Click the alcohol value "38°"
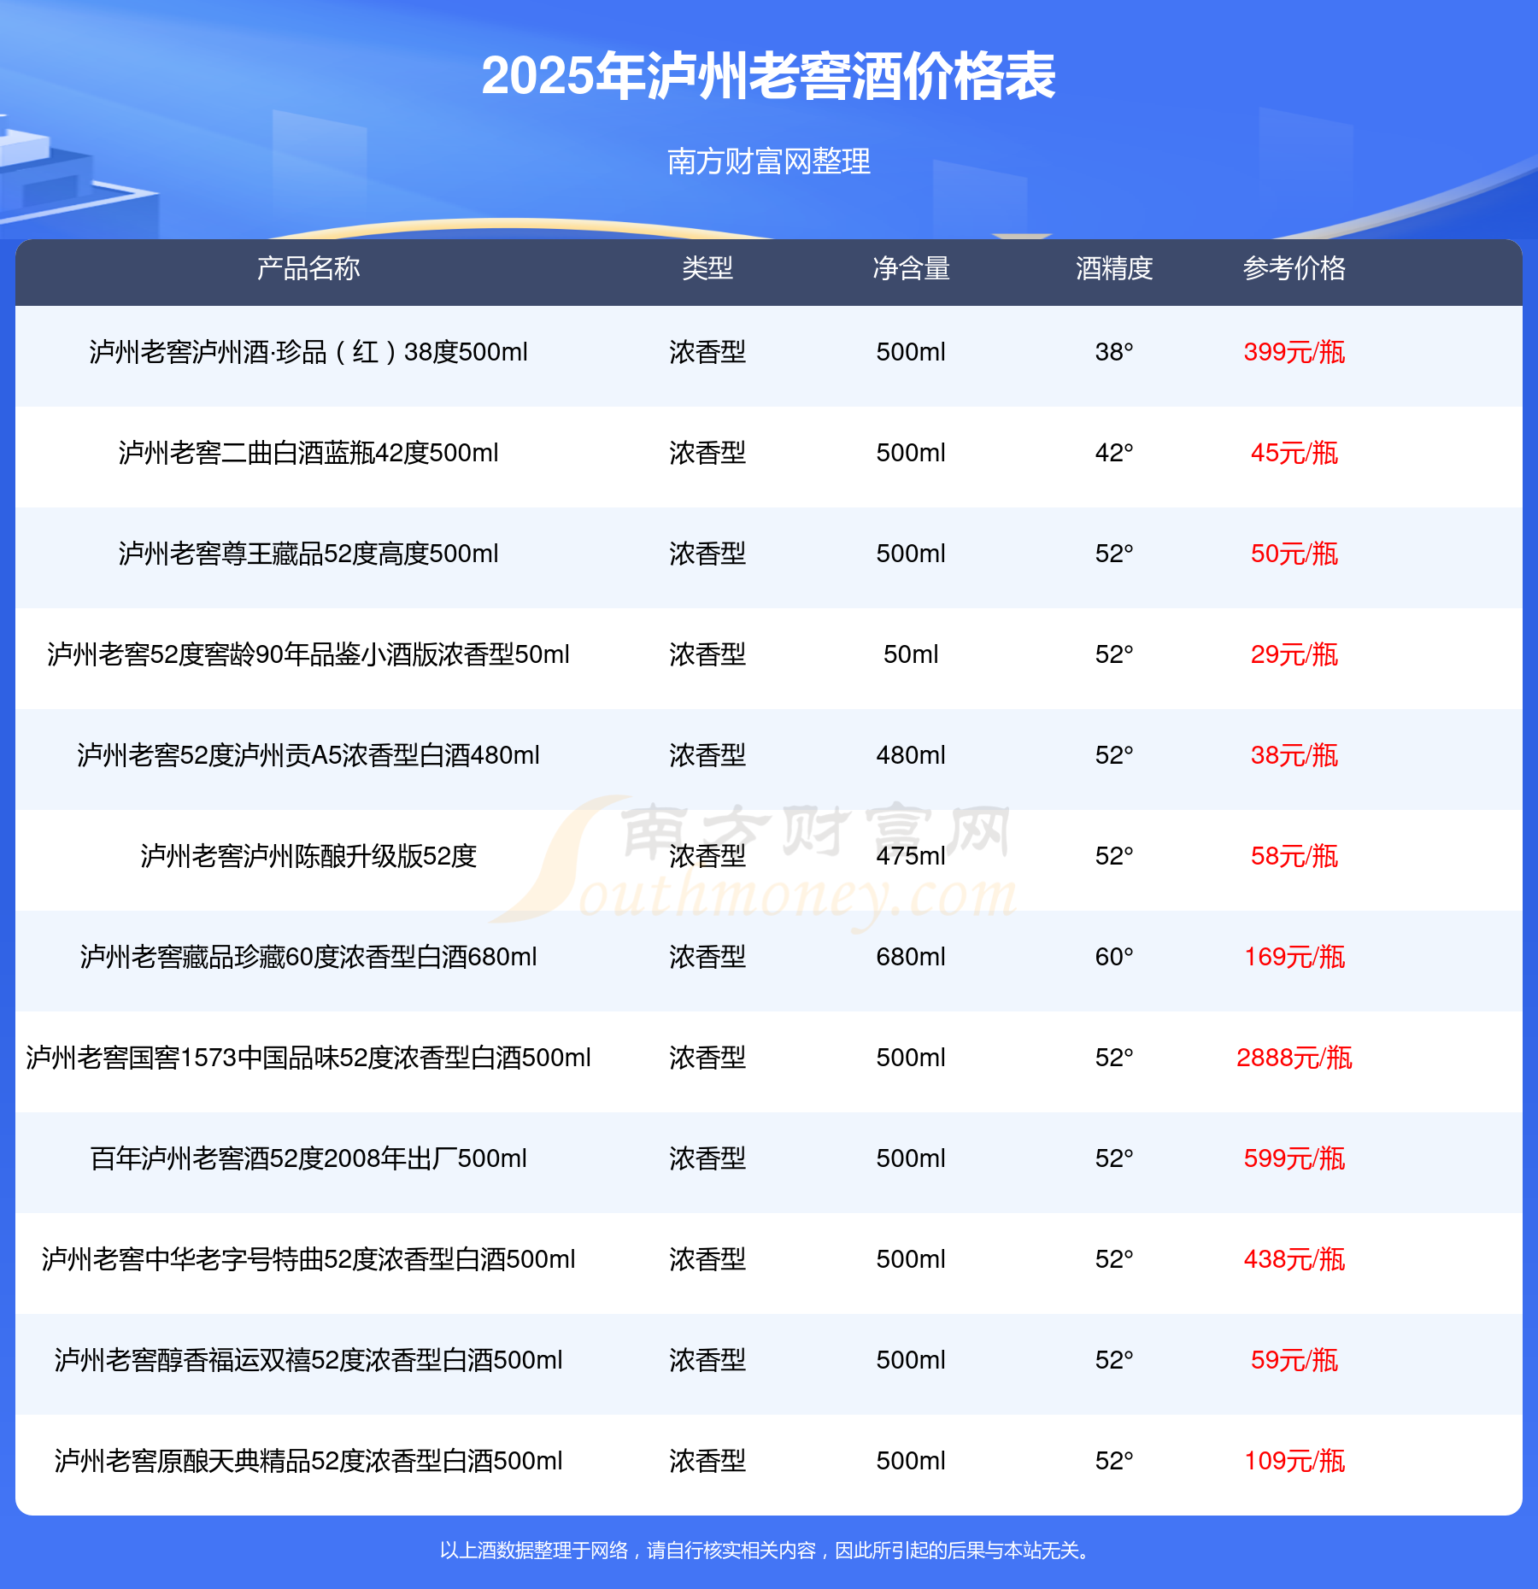 1114,352
